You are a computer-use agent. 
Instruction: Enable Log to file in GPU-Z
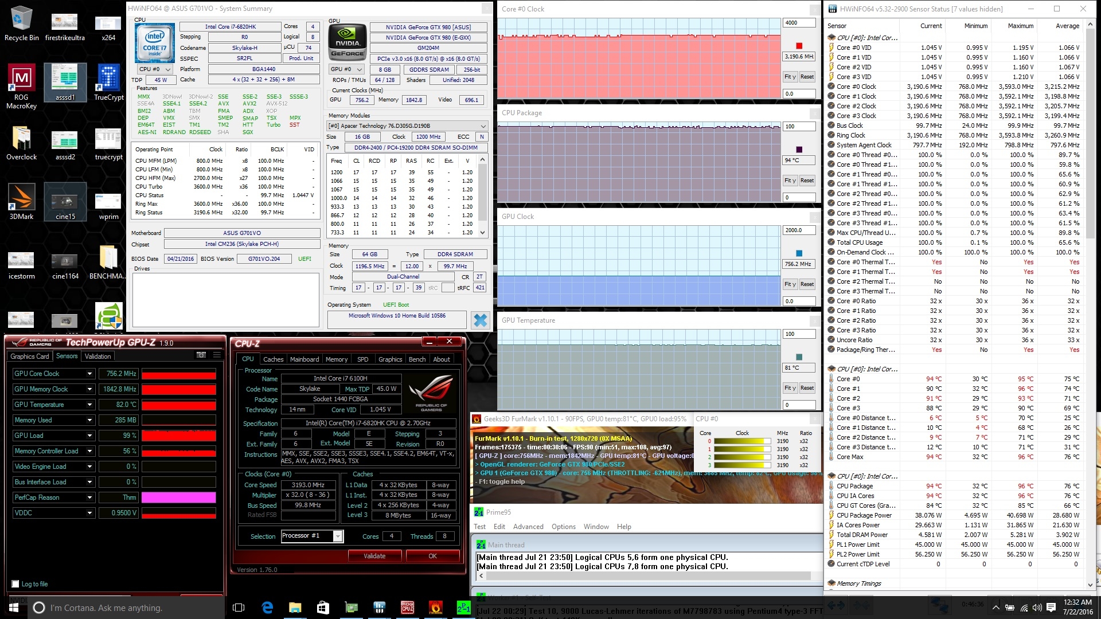[15, 584]
